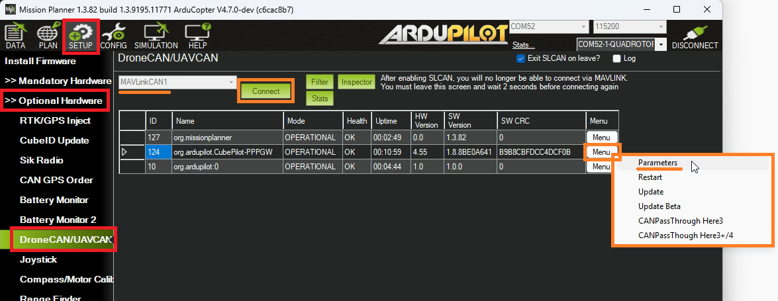Toggle Exit SLCAN on leave checkbox
Viewport: 778px width, 301px height.
click(x=520, y=58)
